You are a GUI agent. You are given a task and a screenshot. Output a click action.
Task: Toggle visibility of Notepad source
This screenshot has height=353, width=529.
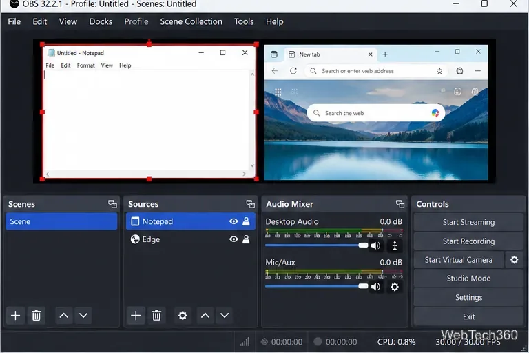(234, 221)
